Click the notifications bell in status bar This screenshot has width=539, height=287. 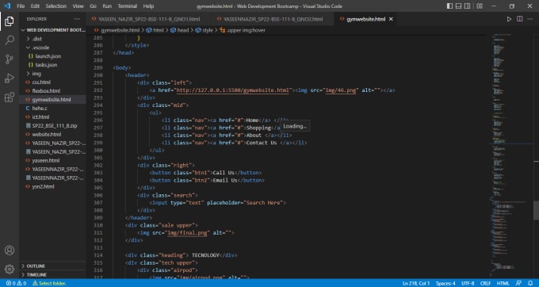pyautogui.click(x=530, y=283)
